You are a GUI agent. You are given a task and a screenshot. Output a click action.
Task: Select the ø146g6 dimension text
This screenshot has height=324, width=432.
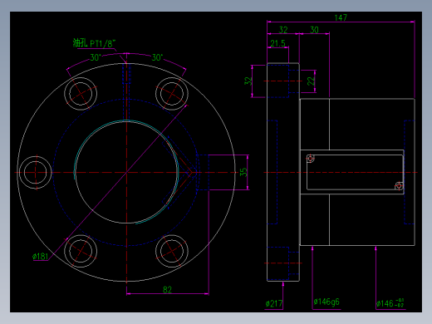coord(326,302)
